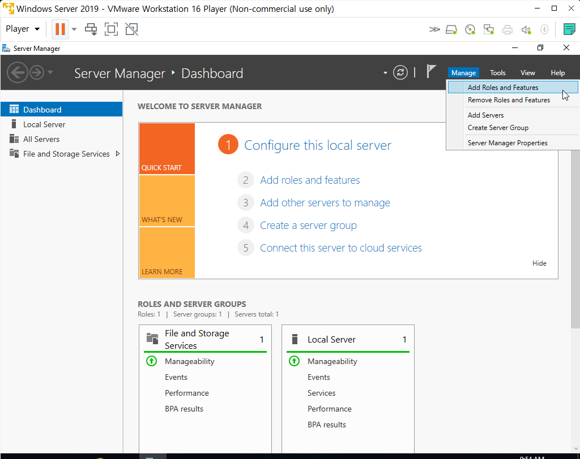Screen dimensions: 580x459
Task: Hide the welcome tile
Action: 539,263
